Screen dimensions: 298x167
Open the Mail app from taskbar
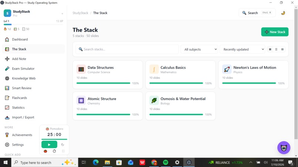(131, 163)
